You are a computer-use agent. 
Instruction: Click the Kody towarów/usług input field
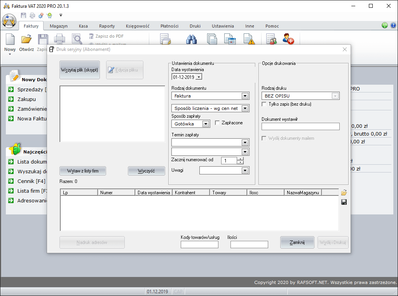pyautogui.click(x=199, y=244)
